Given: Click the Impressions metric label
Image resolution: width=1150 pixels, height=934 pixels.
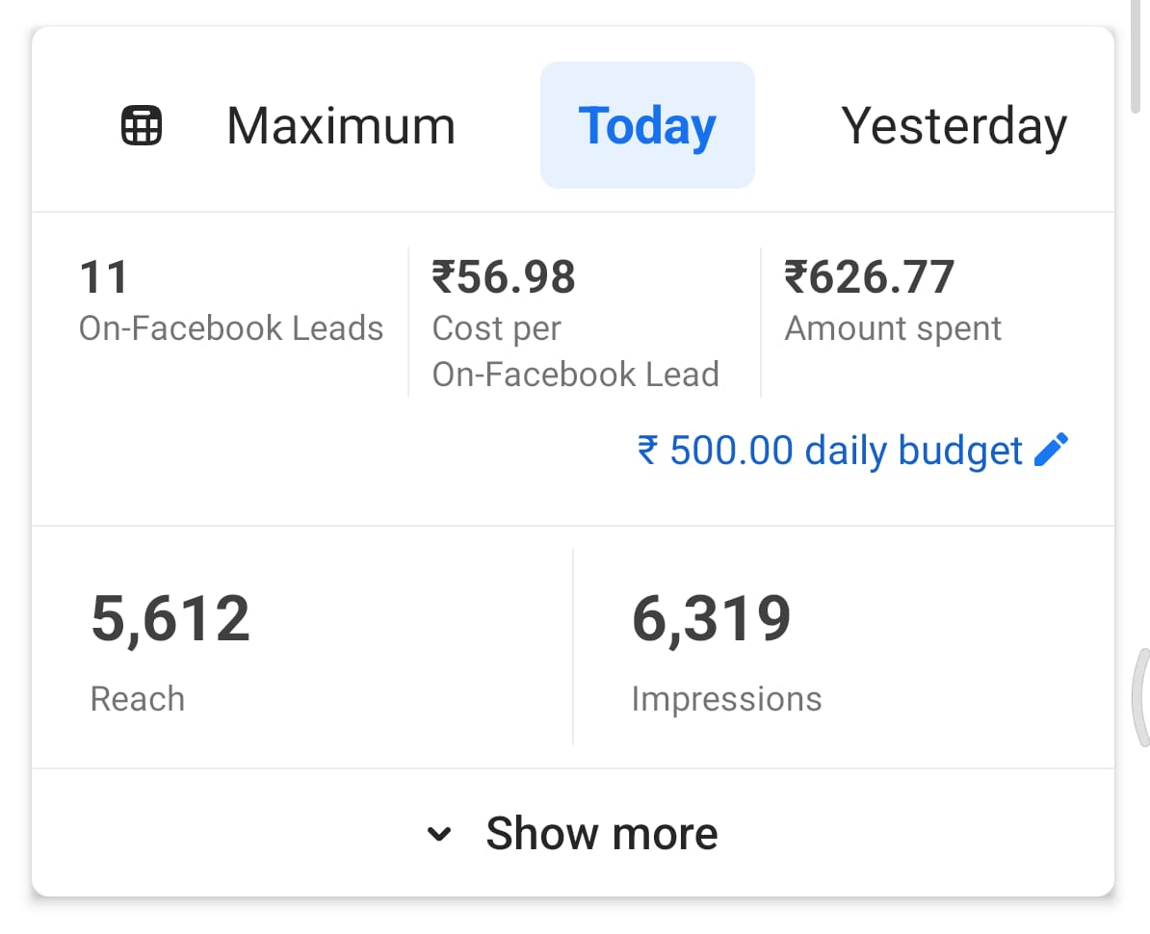Looking at the screenshot, I should 726,698.
